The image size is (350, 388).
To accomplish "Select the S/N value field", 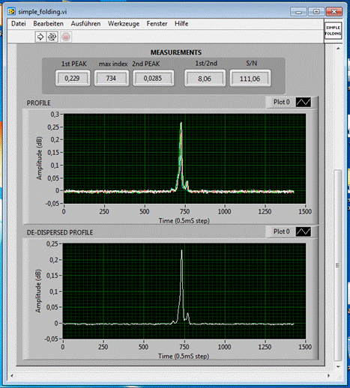I will pos(250,79).
